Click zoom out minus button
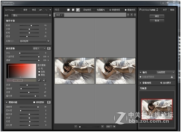The width and height of the screenshot is (181, 132). click(x=76, y=127)
